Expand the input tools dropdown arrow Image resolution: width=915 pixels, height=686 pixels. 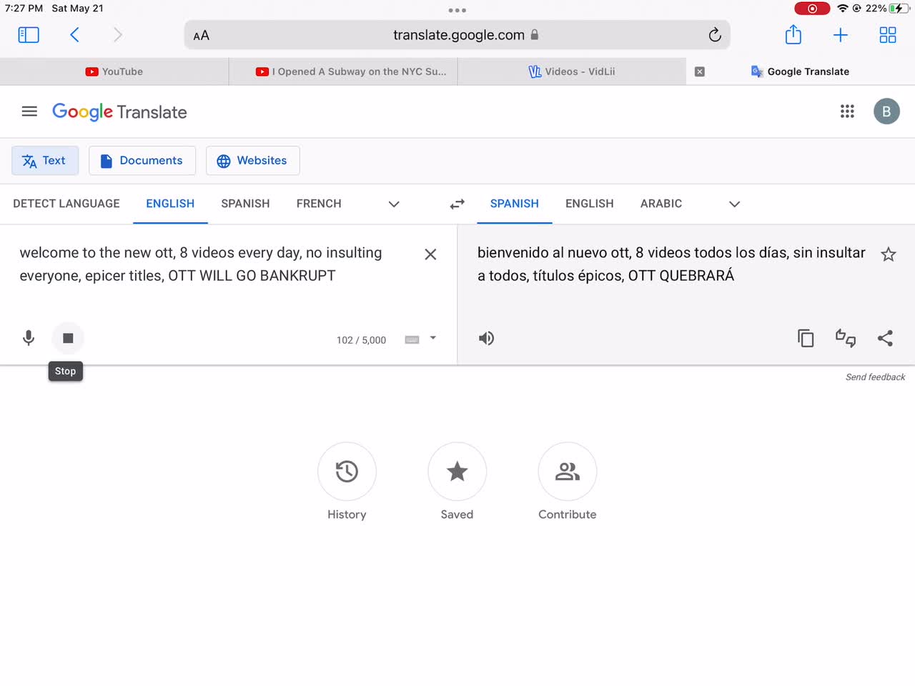tap(433, 338)
